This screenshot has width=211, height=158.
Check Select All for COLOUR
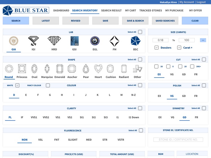(140, 85)
